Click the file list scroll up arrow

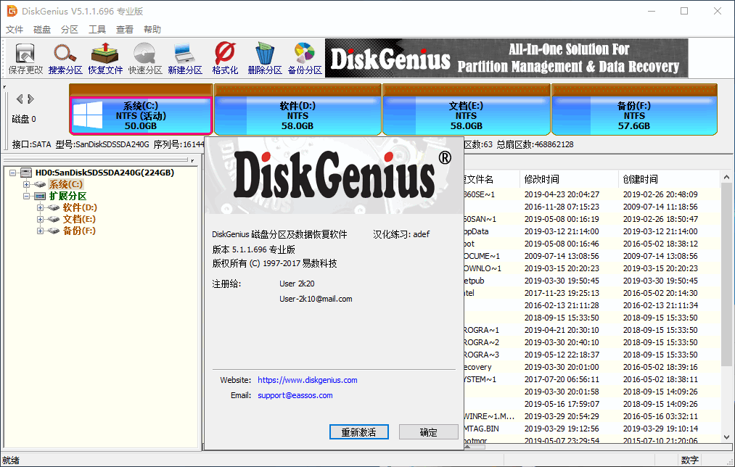(726, 178)
